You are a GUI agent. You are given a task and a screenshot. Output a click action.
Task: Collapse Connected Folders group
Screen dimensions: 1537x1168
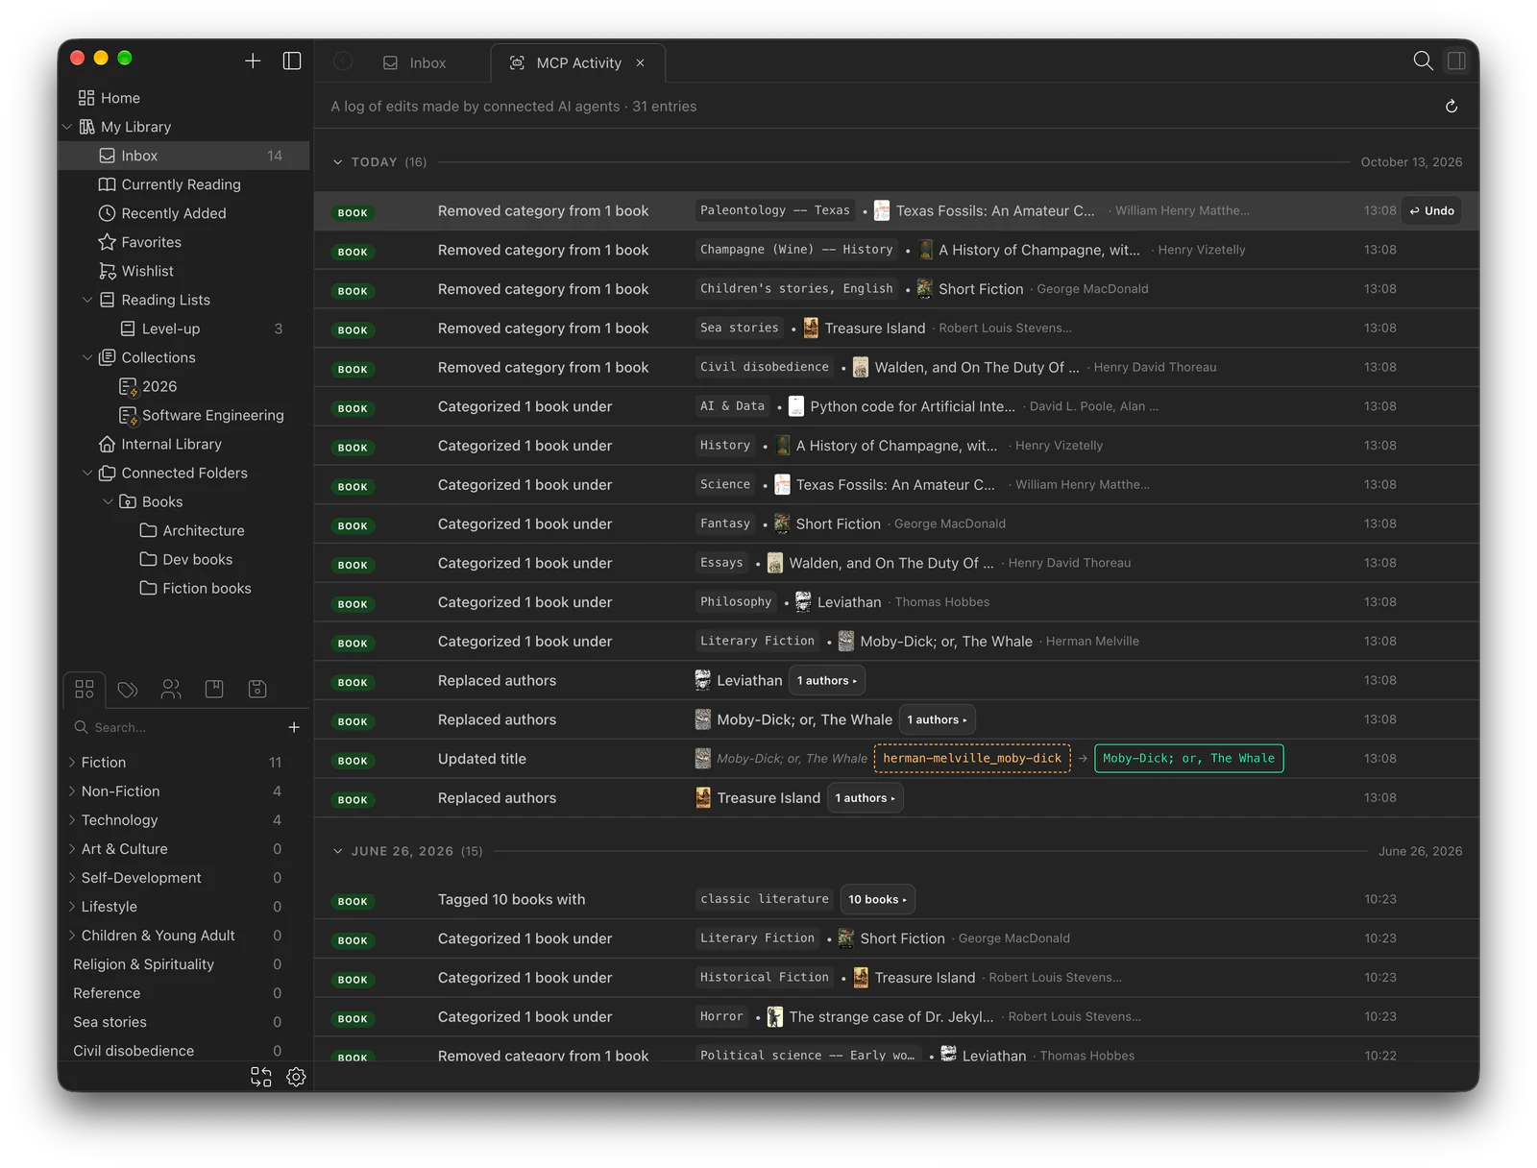coord(87,473)
